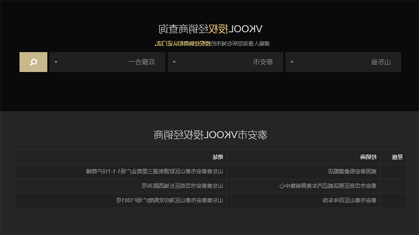Click the 星级 column header
The image size is (419, 235).
[x=397, y=157]
